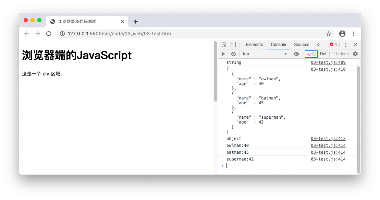This screenshot has height=200, width=380.
Task: Open the top JavaScript context dropdown
Action: click(265, 54)
